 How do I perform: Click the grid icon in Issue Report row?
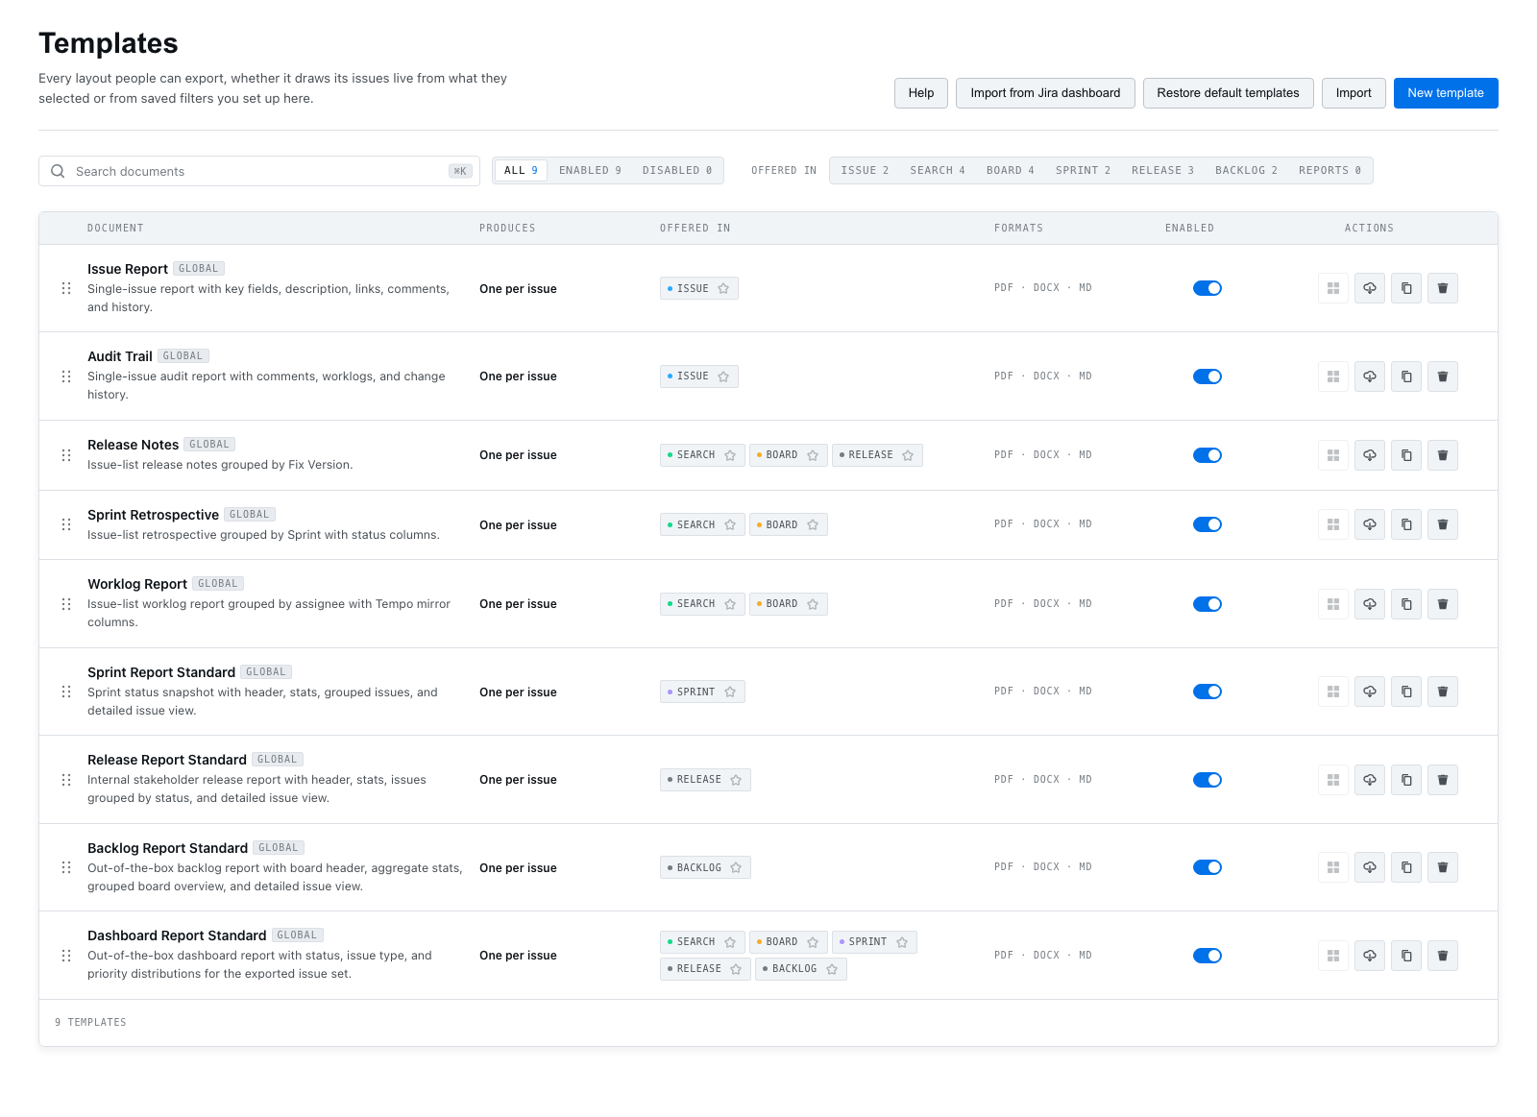1332,288
